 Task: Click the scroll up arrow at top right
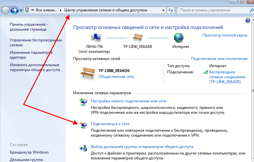click(x=253, y=20)
